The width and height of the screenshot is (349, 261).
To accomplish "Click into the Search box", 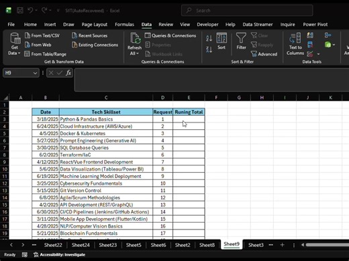I will 247,10.
